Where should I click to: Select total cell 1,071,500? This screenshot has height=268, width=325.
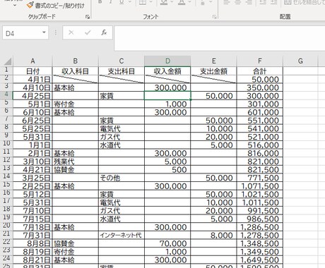(260, 186)
